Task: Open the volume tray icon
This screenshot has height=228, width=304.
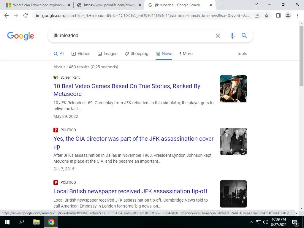Action: 266,222
